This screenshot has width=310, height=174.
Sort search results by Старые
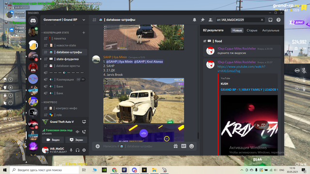point(252,30)
